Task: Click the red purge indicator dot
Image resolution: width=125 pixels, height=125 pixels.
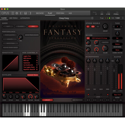Action: (105, 18)
